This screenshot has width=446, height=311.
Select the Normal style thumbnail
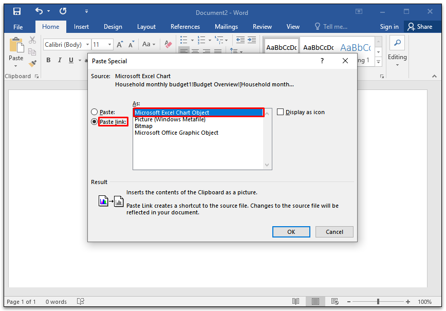click(281, 46)
